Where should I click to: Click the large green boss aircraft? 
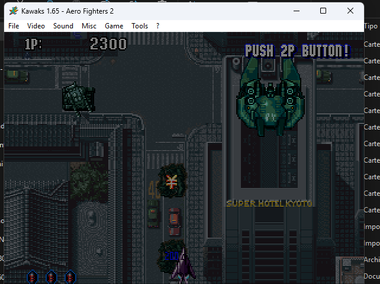pos(270,96)
